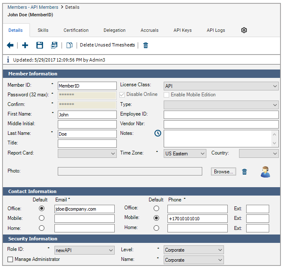This screenshot has width=283, height=268.
Task: Click the Employee ID input field
Action: (221, 115)
